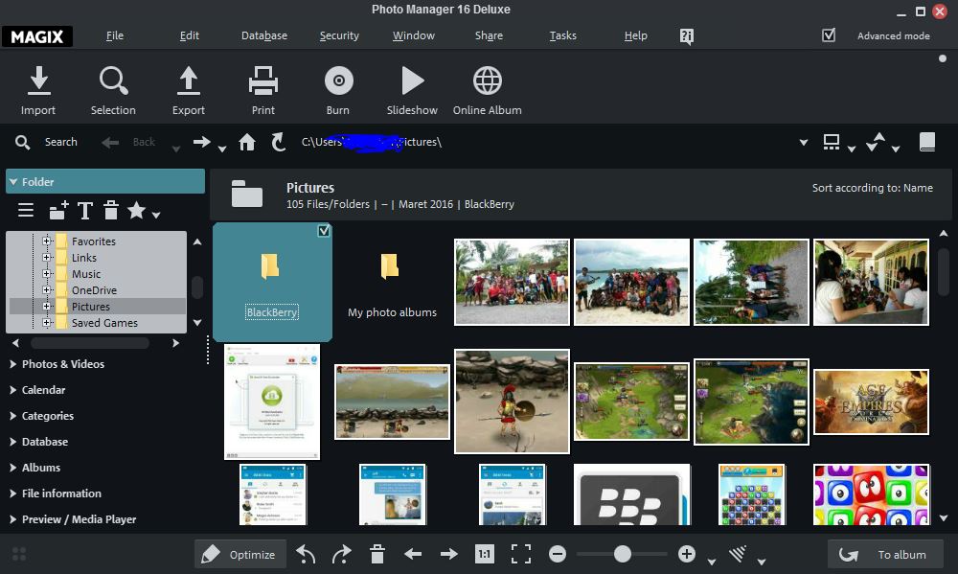Click the book icon at right of path bar
Viewport: 958px width, 574px height.
pyautogui.click(x=927, y=142)
